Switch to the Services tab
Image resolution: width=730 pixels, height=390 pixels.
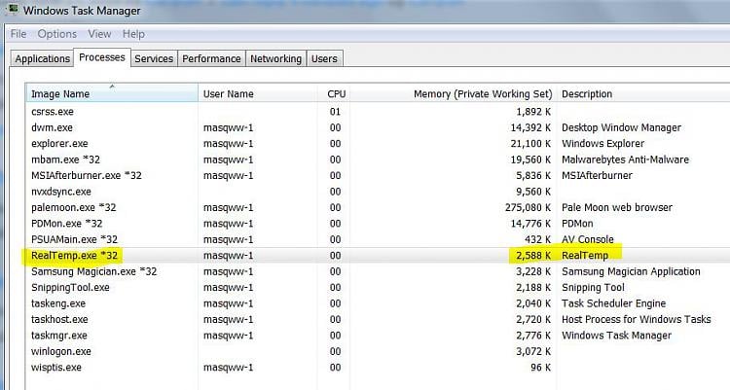point(154,58)
